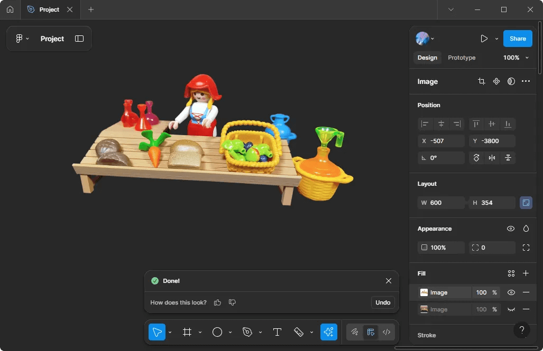Remove the second hidden Image fill
Image resolution: width=543 pixels, height=351 pixels.
tap(526, 309)
